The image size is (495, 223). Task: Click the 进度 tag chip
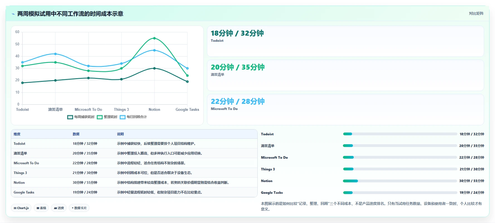coord(59,208)
